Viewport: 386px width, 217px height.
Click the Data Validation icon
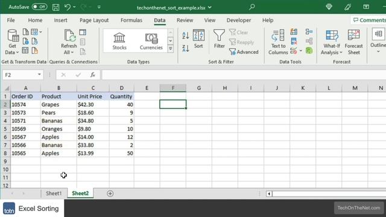[294, 51]
